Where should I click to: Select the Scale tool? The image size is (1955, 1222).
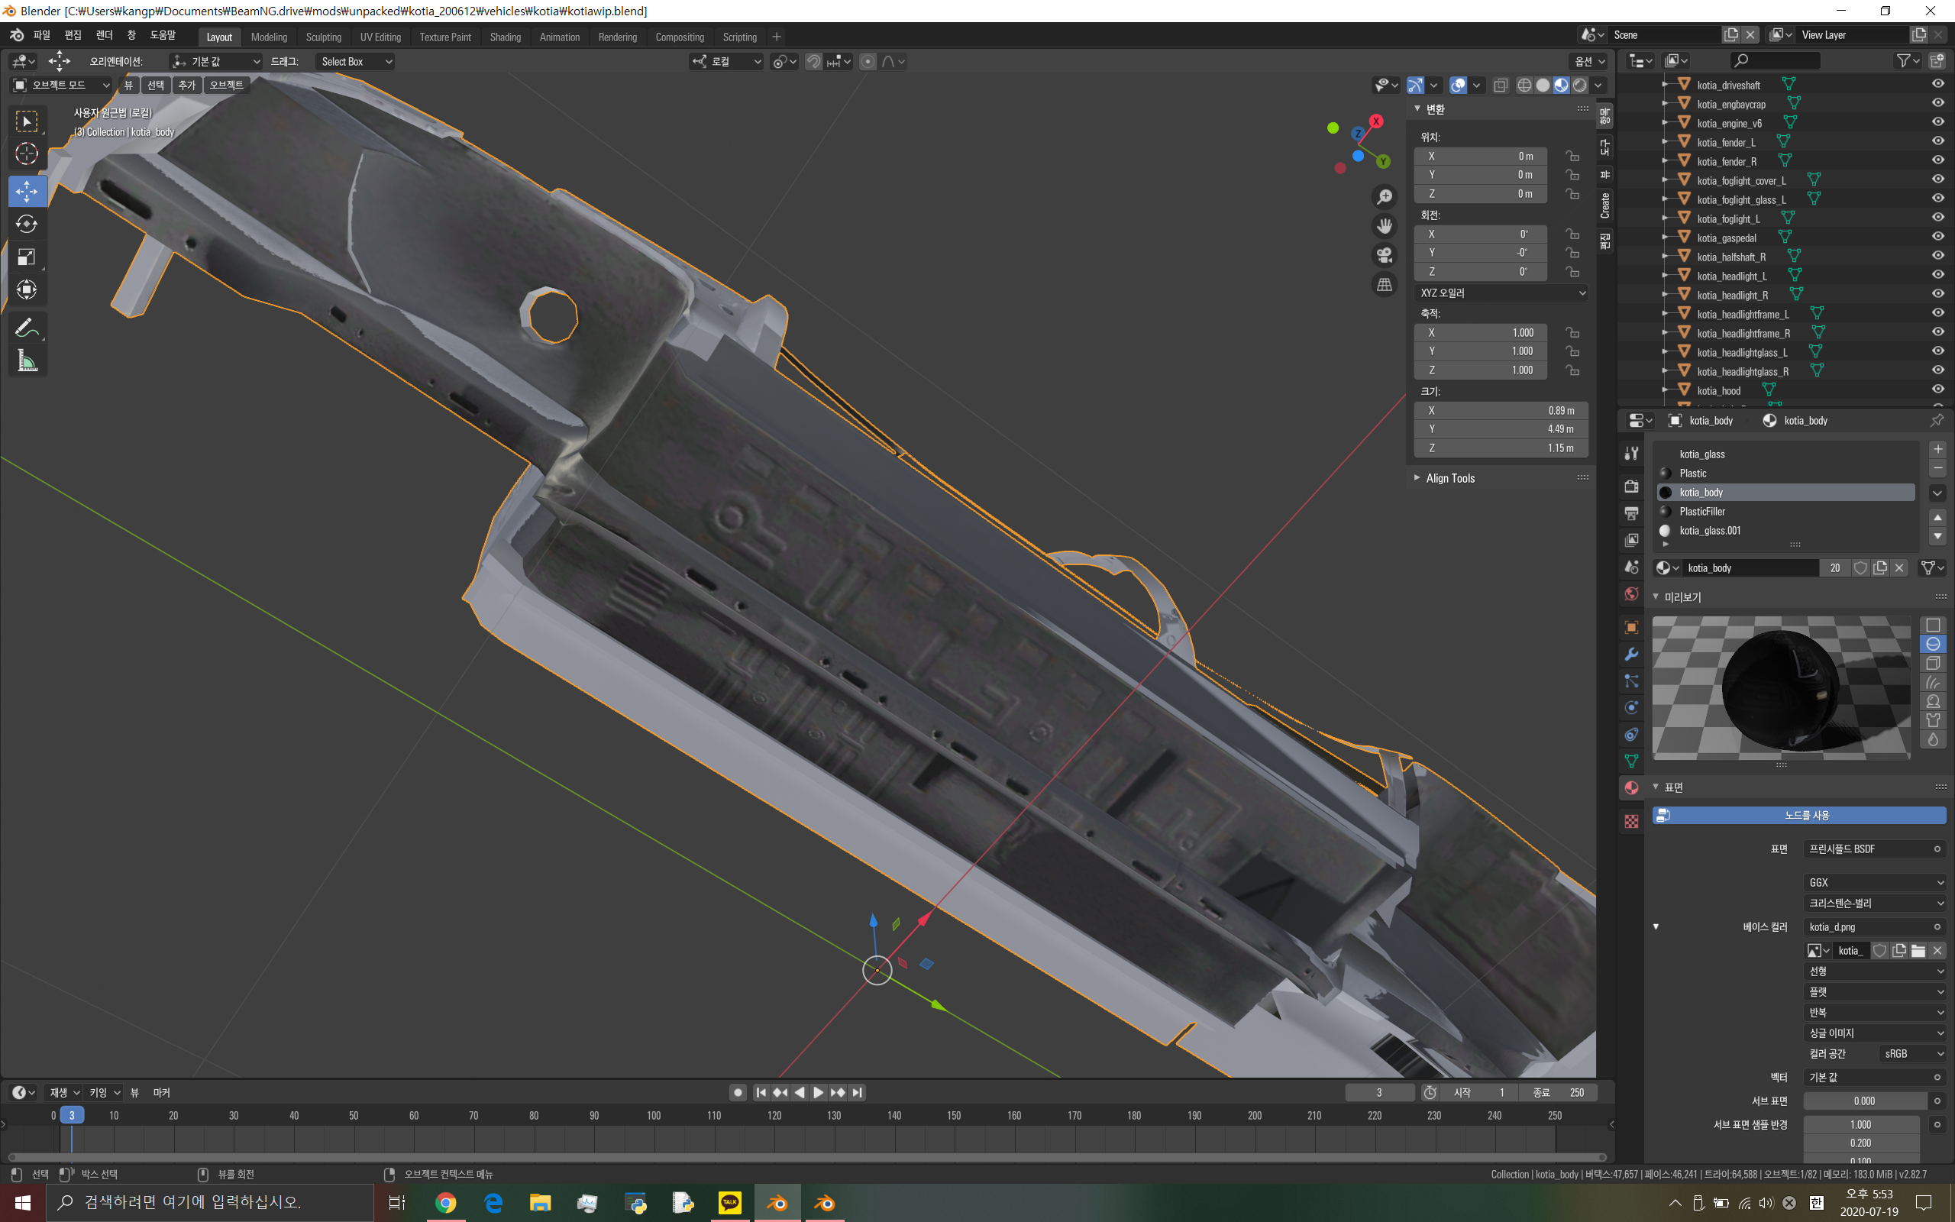tap(27, 257)
